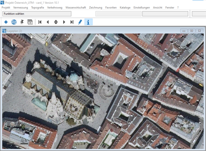The width and height of the screenshot is (206, 151).
Task: Go to next with right arrow
Action: (x=64, y=22)
